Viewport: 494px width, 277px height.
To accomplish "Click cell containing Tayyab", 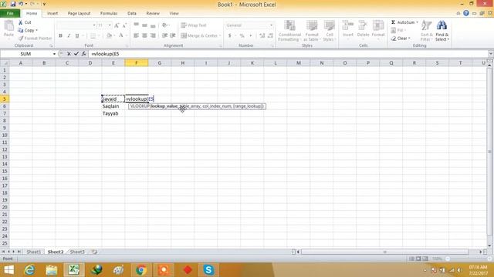I will tap(113, 113).
